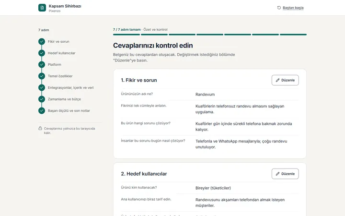Image resolution: width=345 pixels, height=216 pixels.
Task: Click the checkmark icon for Başarı ölçütü step
Action: (42, 111)
